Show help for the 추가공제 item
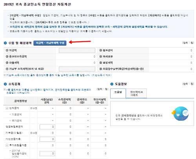196x159 pixels. tap(17, 121)
